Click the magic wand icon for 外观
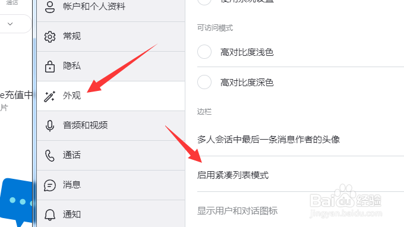This screenshot has width=404, height=227. click(49, 96)
